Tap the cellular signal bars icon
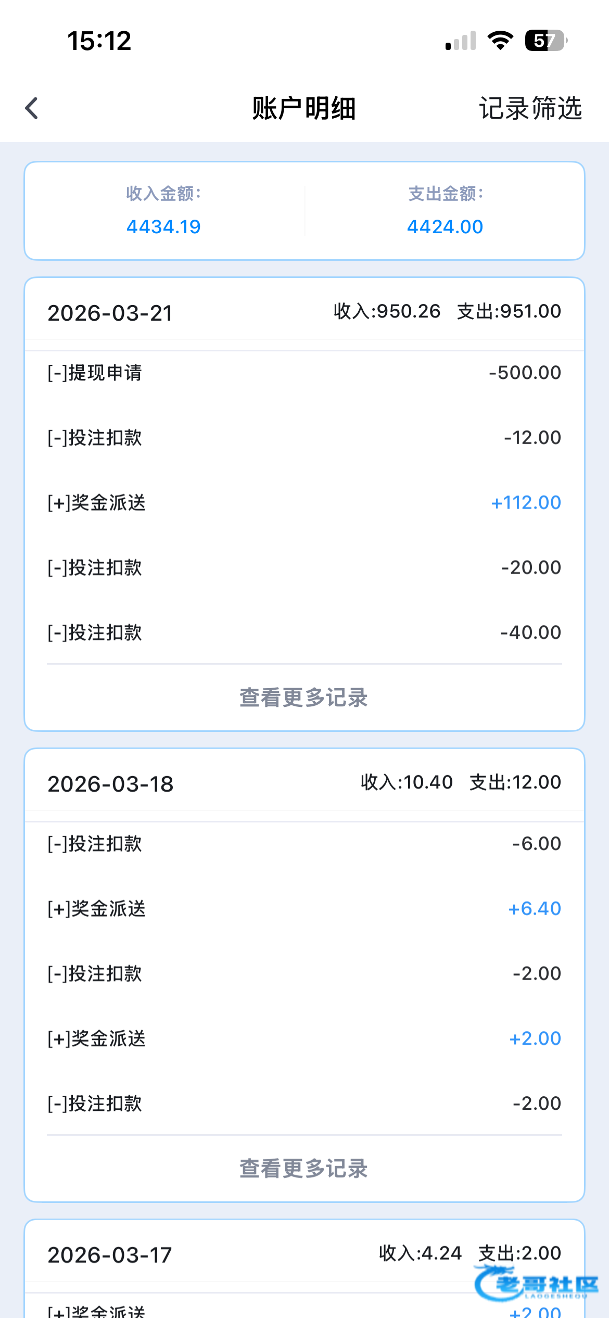The height and width of the screenshot is (1318, 609). [461, 41]
